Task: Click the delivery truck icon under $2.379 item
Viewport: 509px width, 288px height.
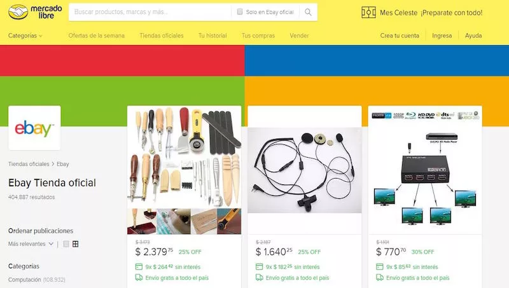Action: pyautogui.click(x=139, y=278)
